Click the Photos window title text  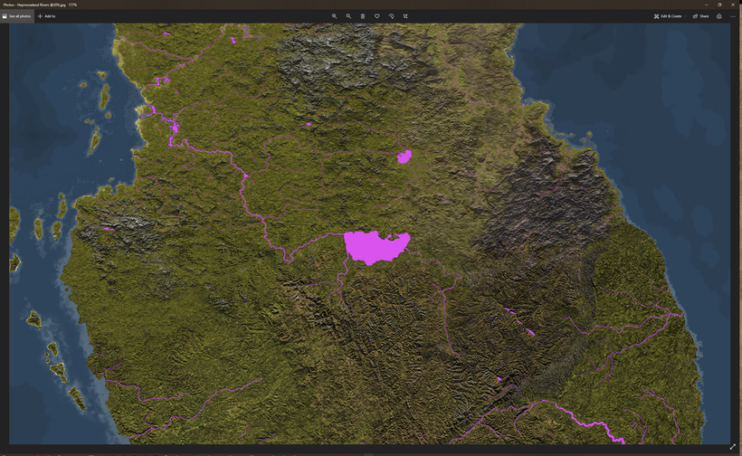point(39,5)
